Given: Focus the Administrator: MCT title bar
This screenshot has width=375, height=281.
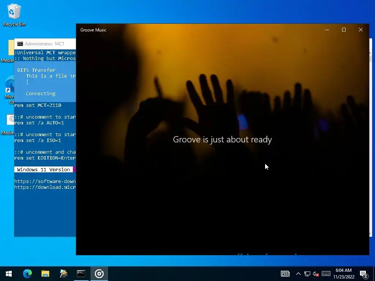Looking at the screenshot, I should point(45,44).
